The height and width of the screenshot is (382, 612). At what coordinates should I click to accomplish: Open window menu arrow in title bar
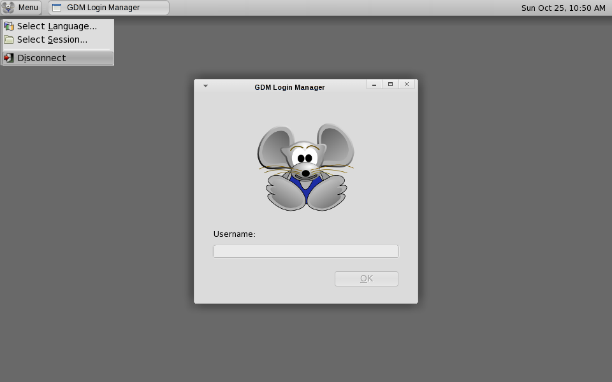click(205, 86)
